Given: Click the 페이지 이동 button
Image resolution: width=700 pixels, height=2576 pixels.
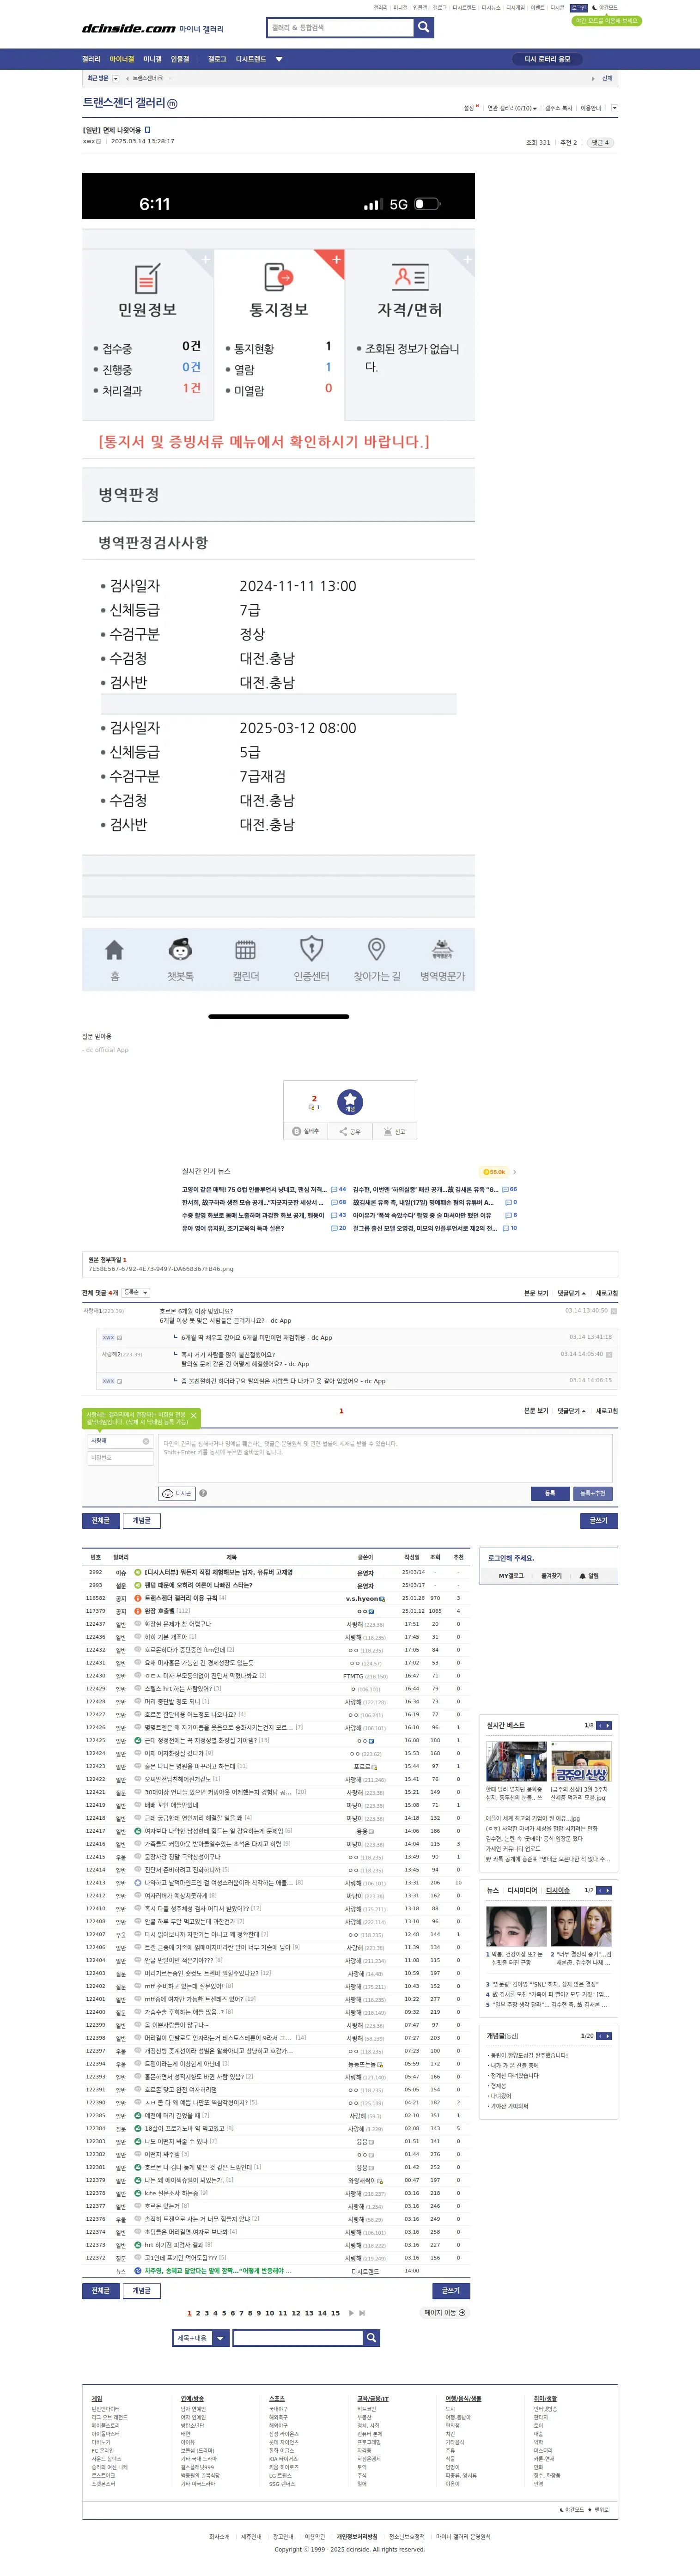Looking at the screenshot, I should 445,2312.
